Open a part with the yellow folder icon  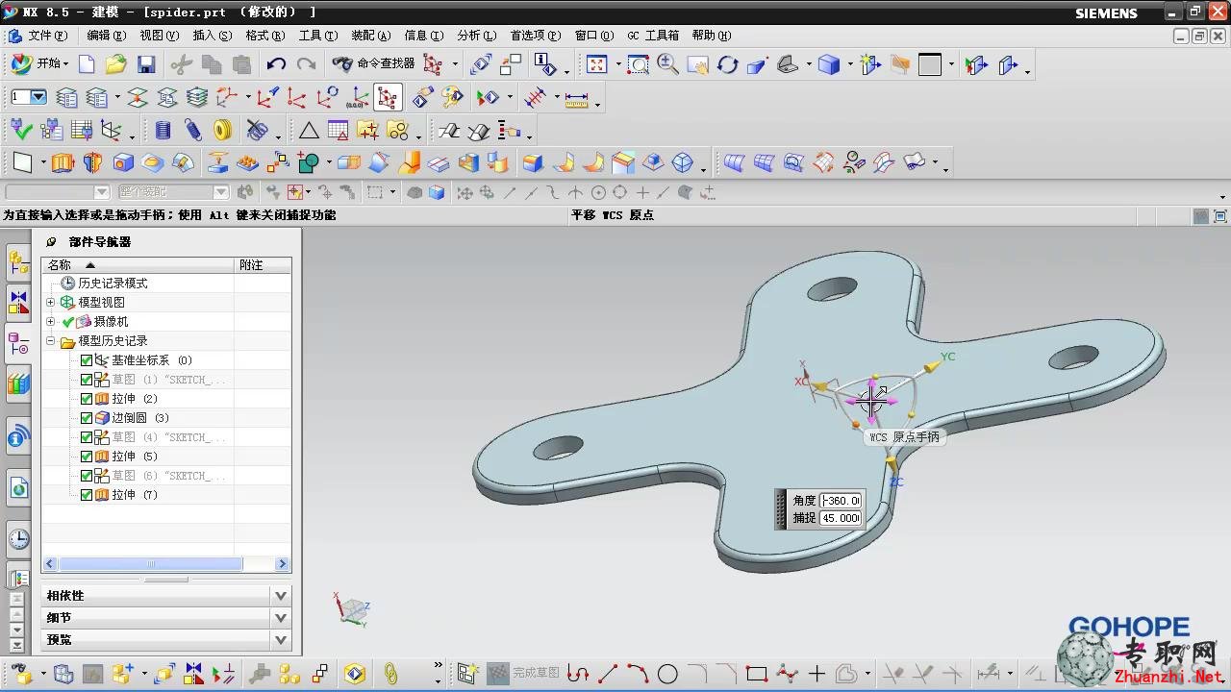(x=116, y=64)
